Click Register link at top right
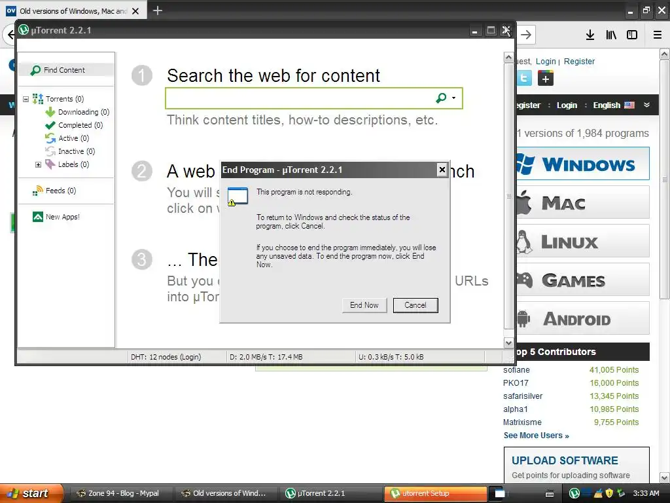The height and width of the screenshot is (503, 670). (x=579, y=61)
